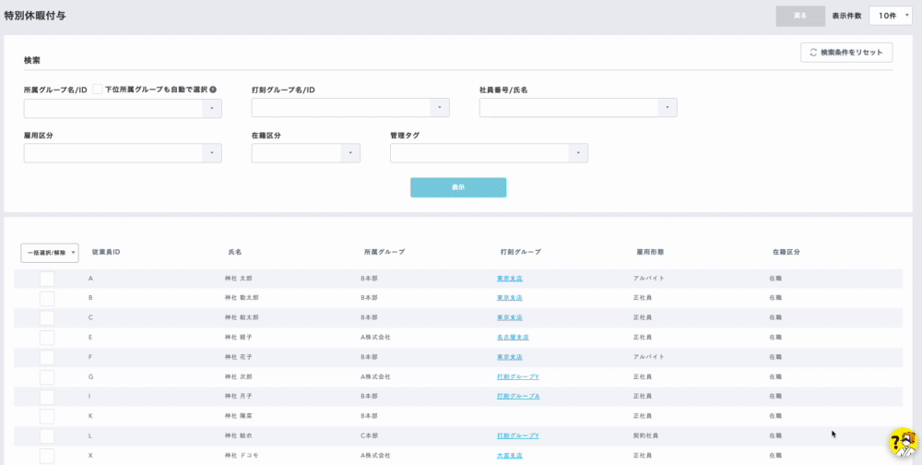Click the 従業員ID column header
Viewport: 922px width, 465px height.
106,252
